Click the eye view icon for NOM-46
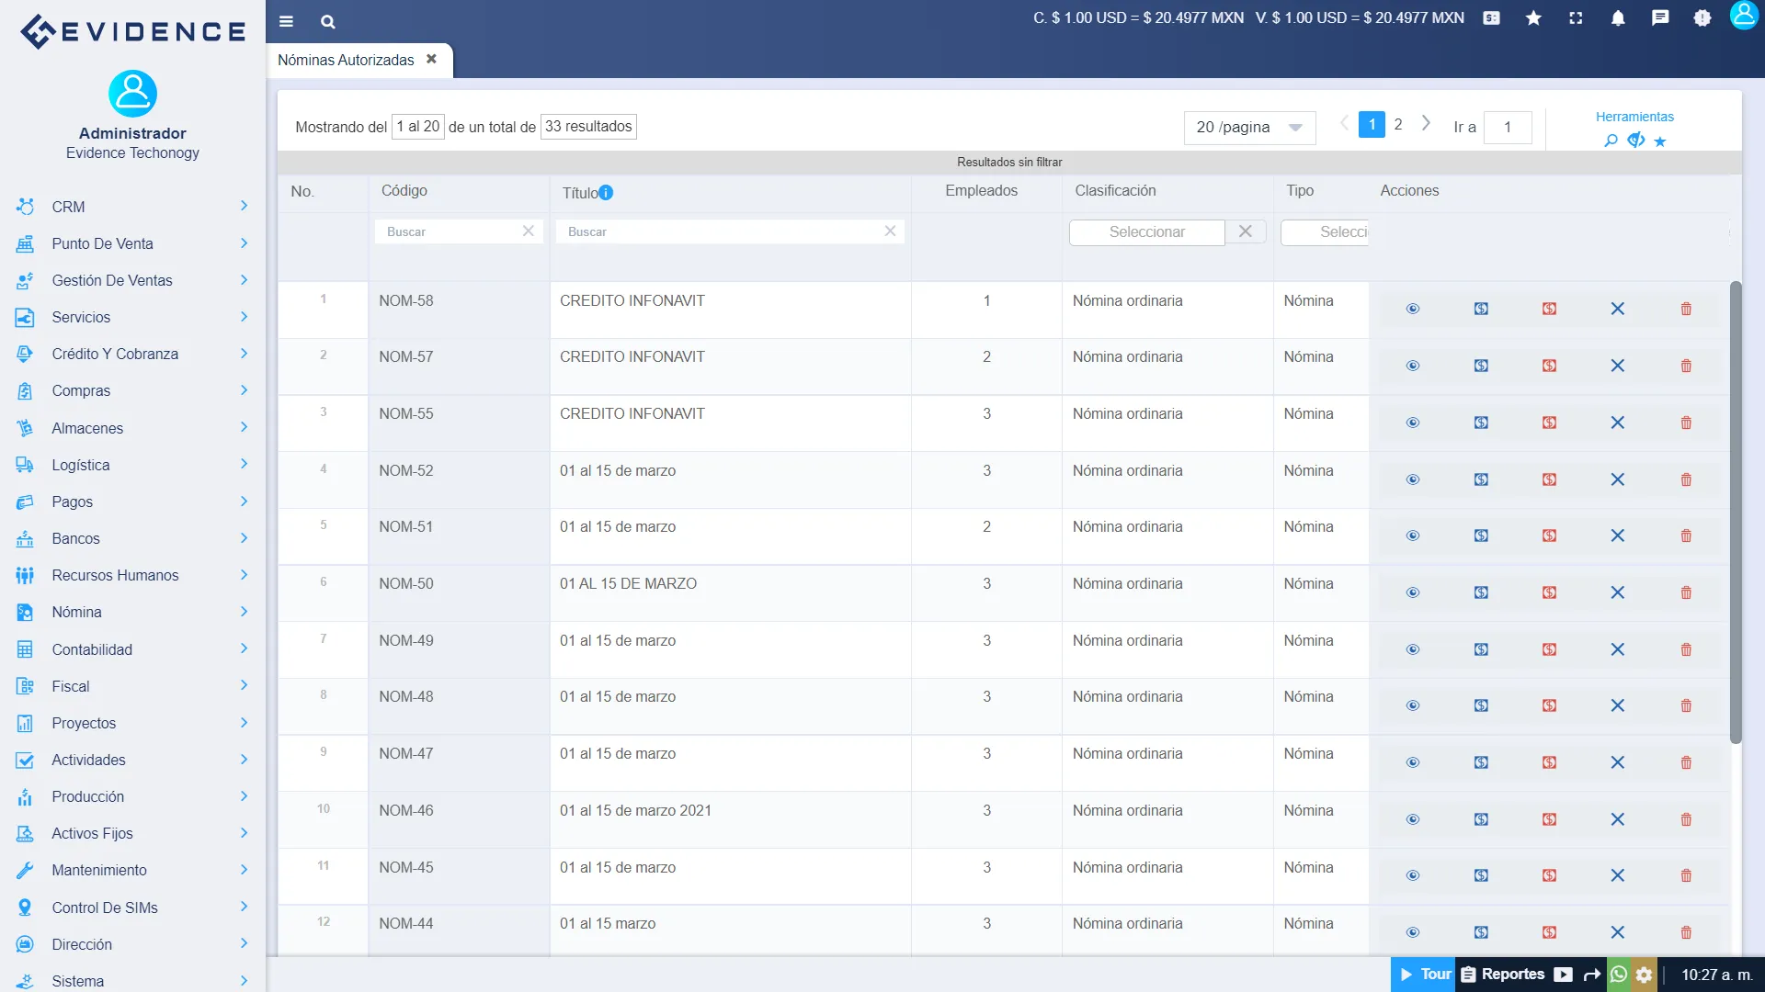This screenshot has height=992, width=1765. [1413, 819]
